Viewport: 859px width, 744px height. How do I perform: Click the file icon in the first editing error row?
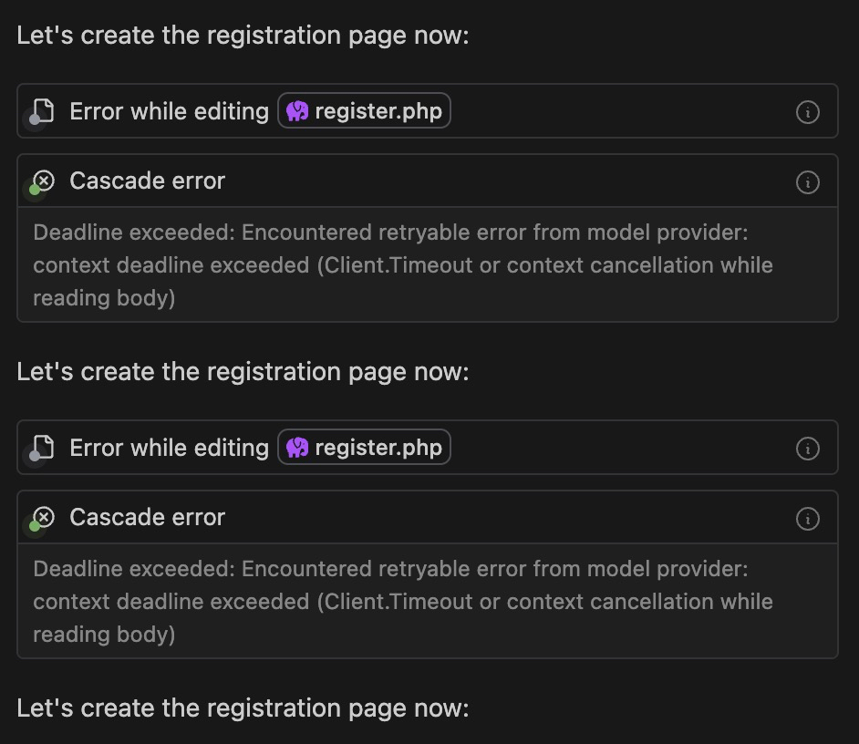tap(42, 111)
